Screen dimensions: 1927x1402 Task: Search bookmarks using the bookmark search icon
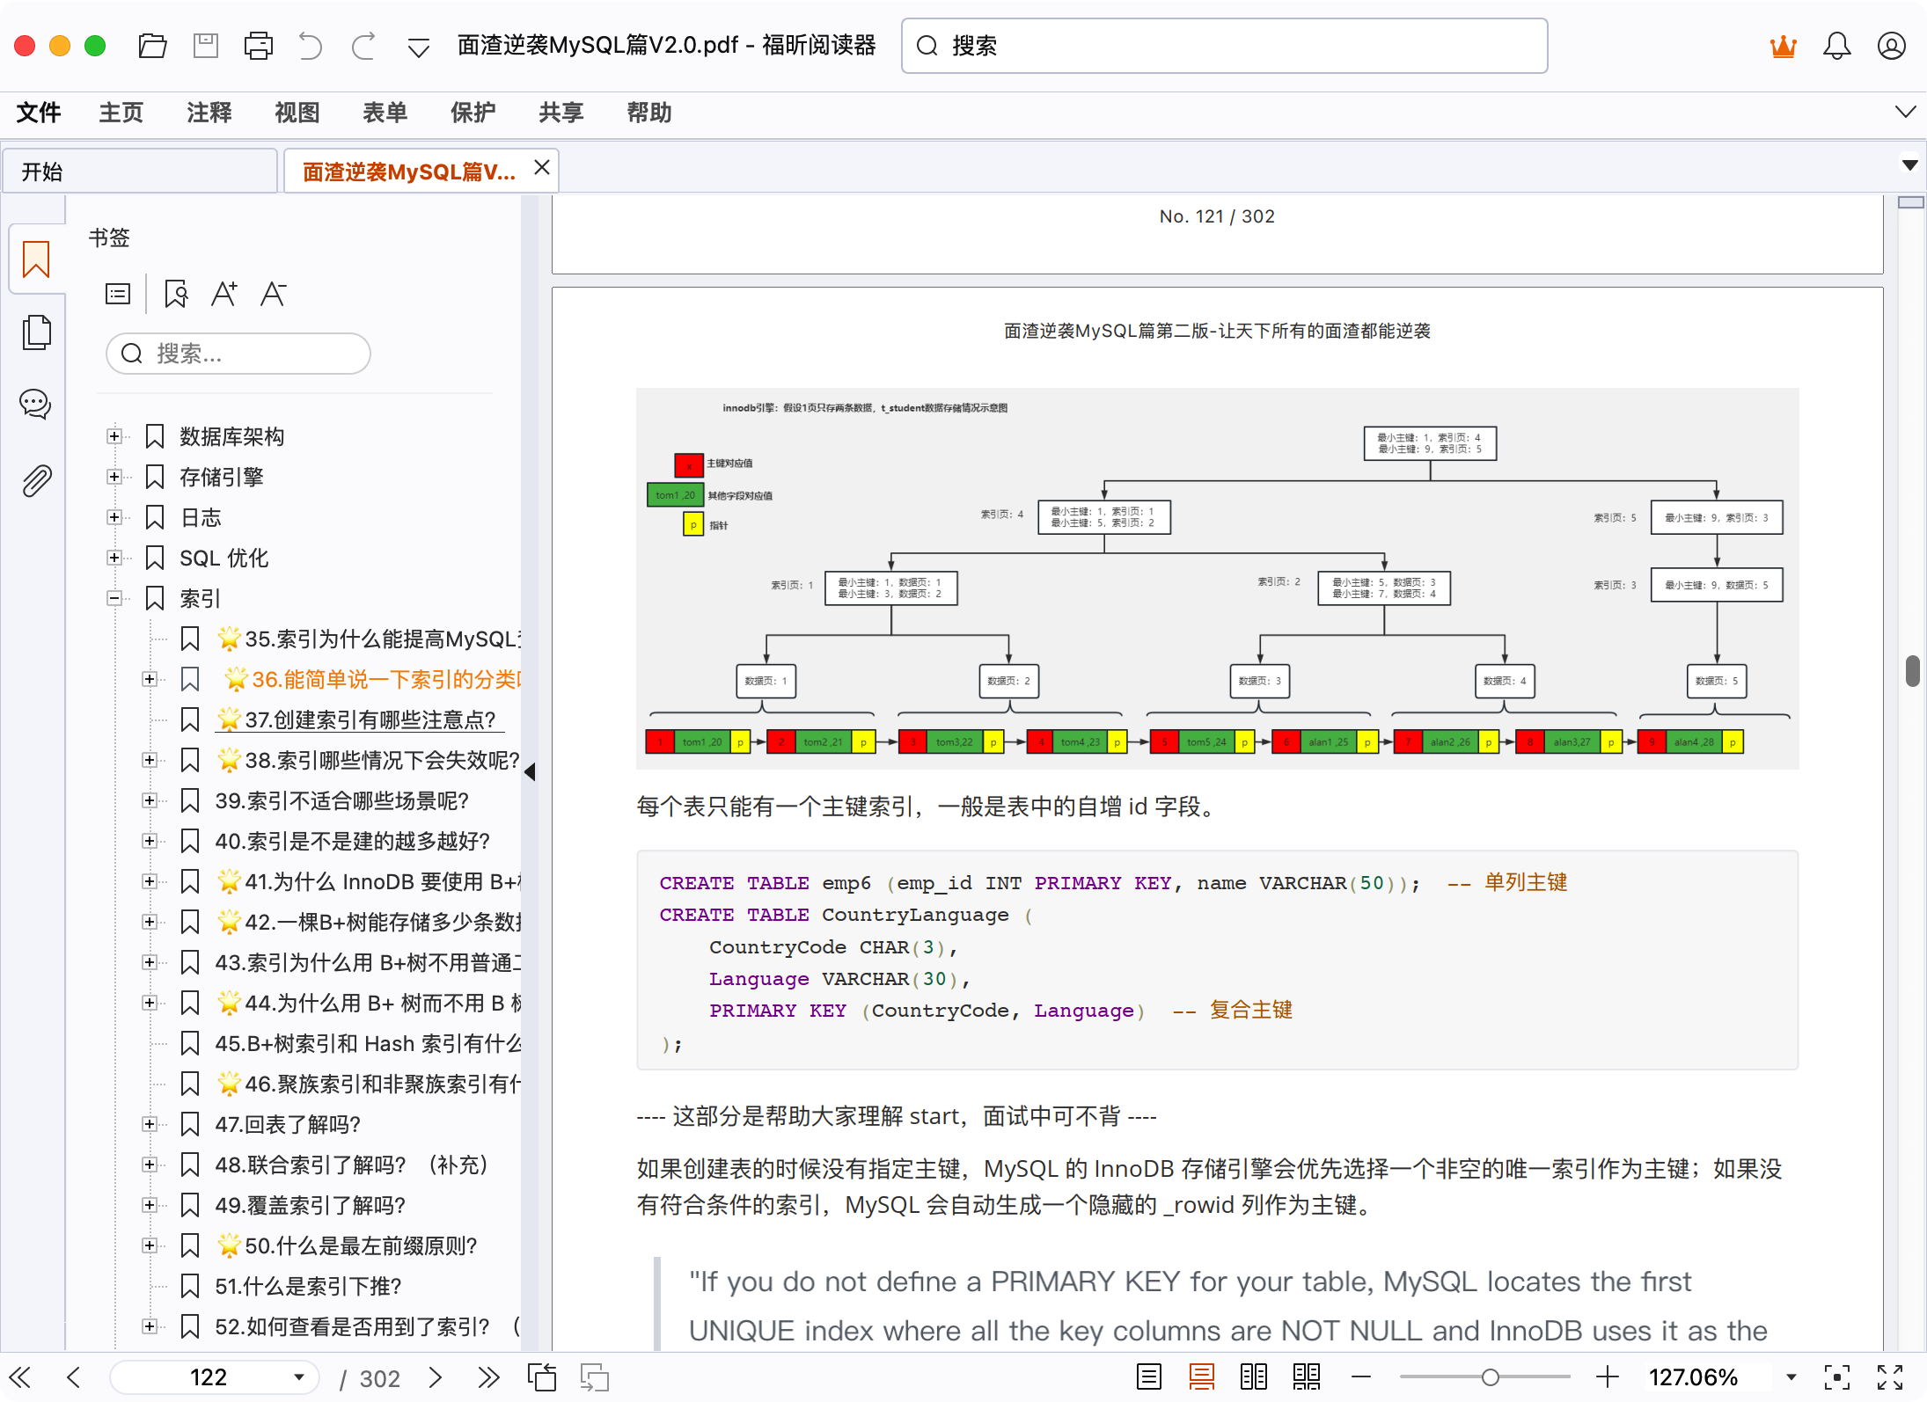coord(175,293)
